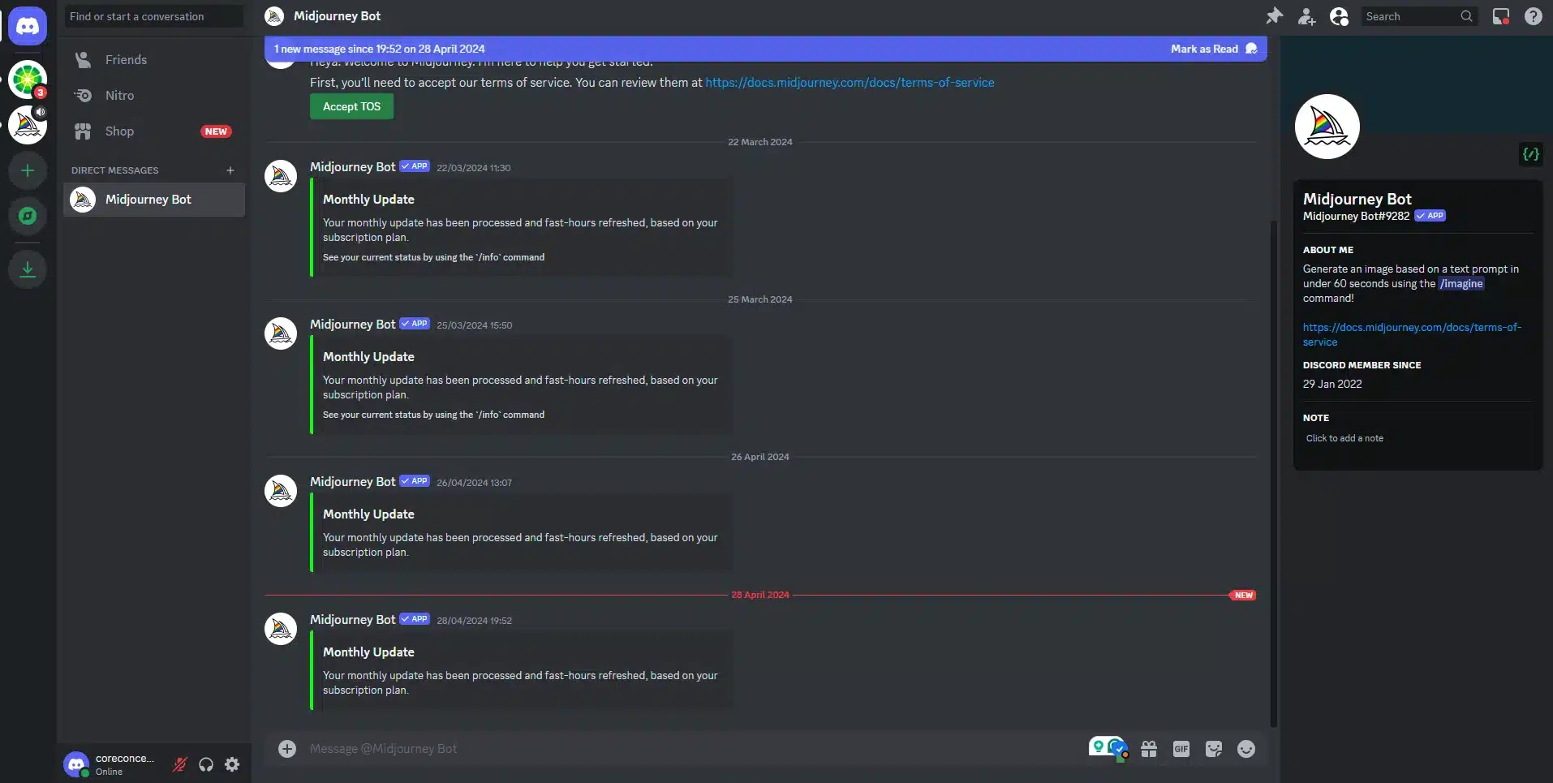The height and width of the screenshot is (783, 1553).
Task: Open the gift Nitro icon
Action: click(1149, 749)
